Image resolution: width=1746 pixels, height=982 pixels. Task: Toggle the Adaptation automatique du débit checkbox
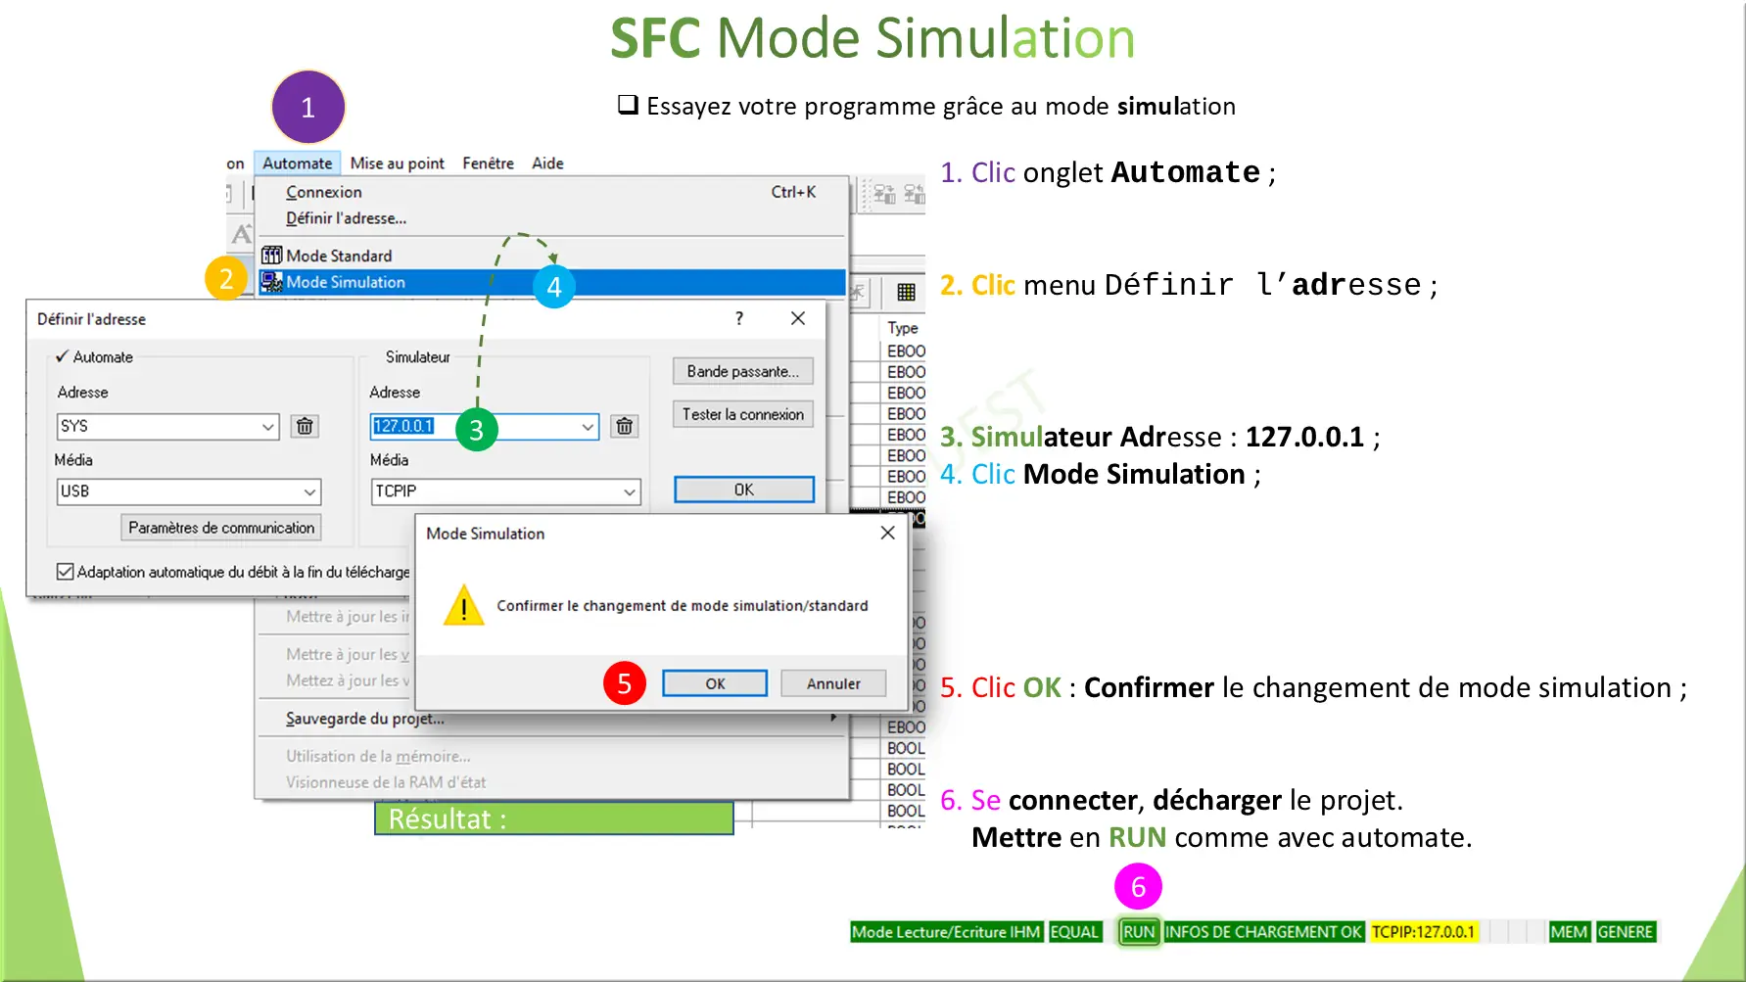pyautogui.click(x=65, y=571)
